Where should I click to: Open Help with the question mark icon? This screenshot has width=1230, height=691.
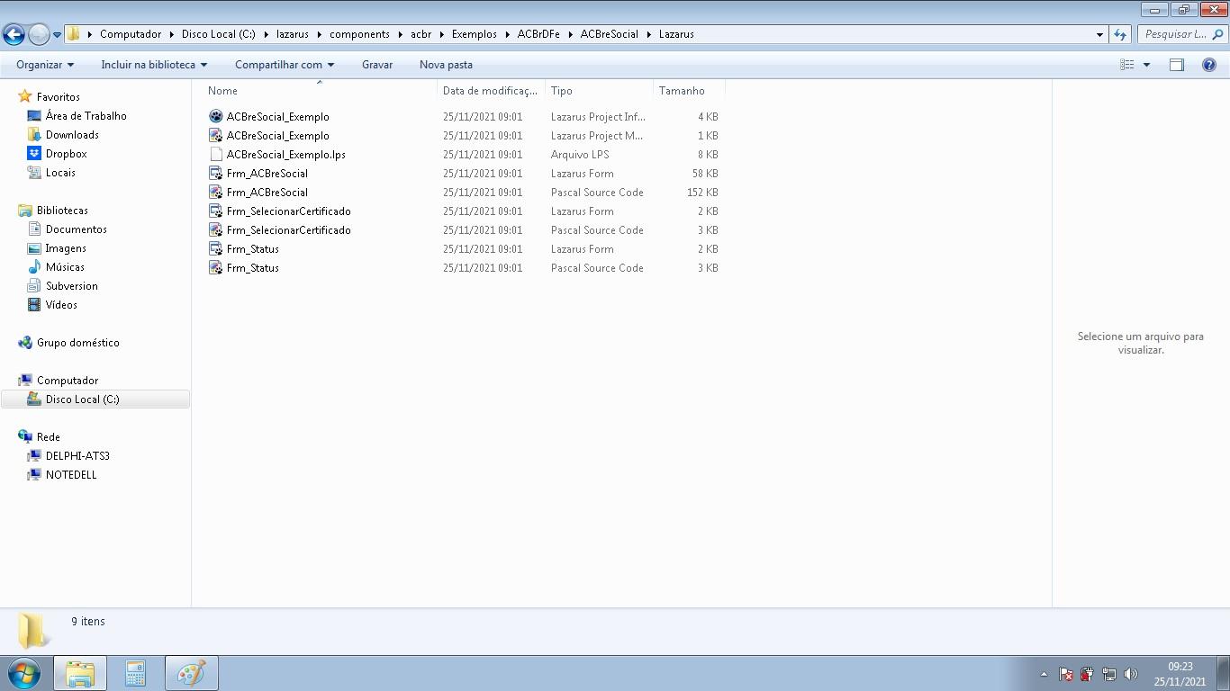(1209, 65)
